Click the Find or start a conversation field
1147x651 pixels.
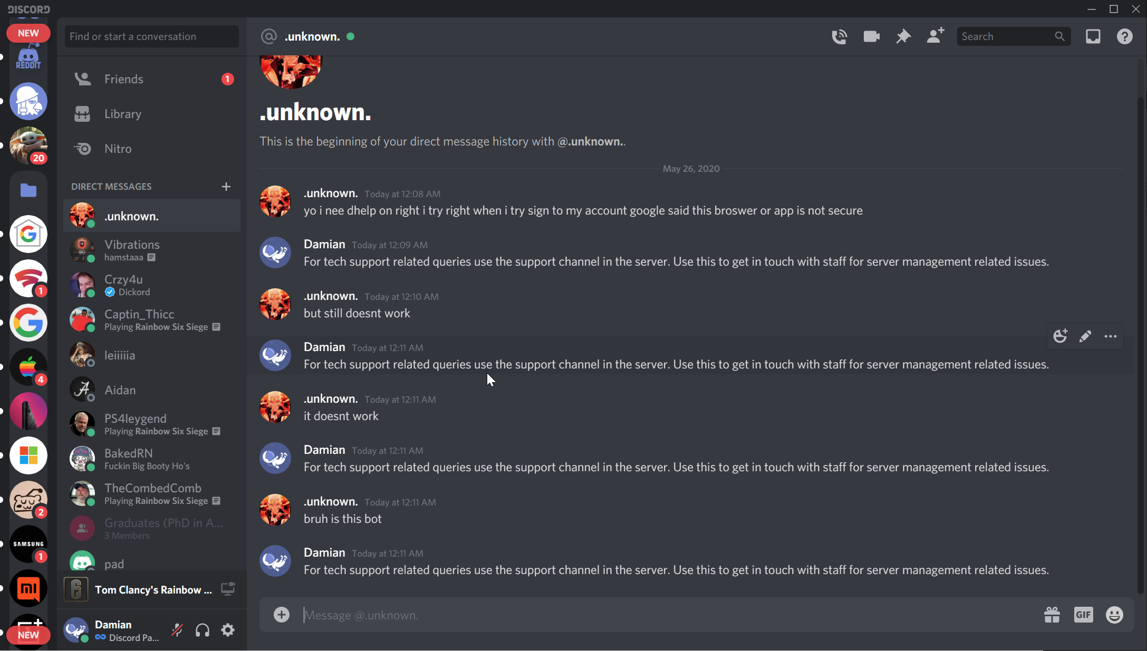click(x=152, y=36)
